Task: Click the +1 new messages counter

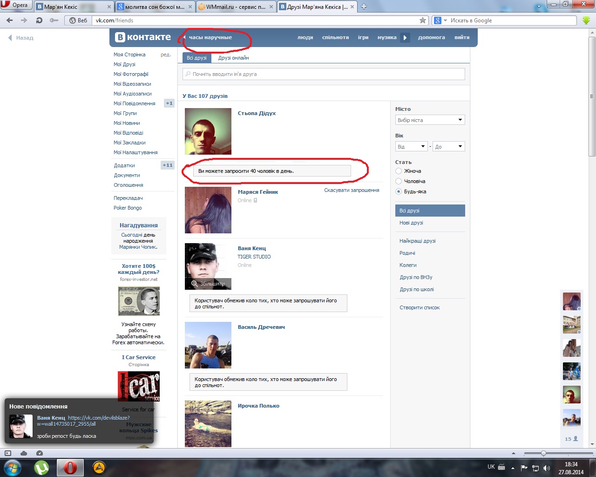Action: [x=169, y=103]
